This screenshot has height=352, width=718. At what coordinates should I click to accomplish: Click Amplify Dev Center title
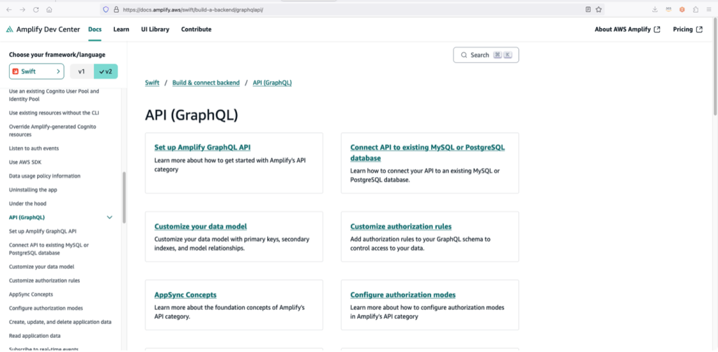[x=48, y=29]
